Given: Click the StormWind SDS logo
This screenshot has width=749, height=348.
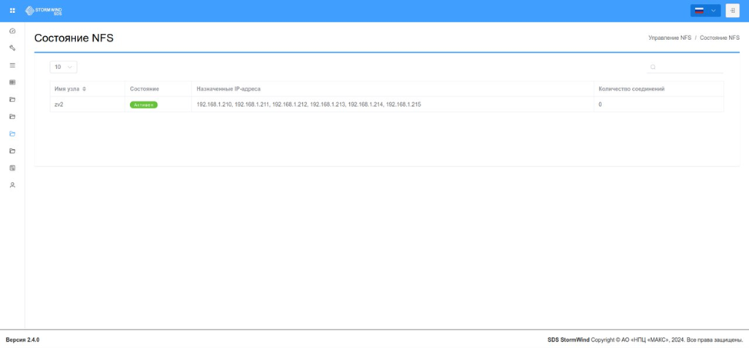Looking at the screenshot, I should tap(44, 11).
